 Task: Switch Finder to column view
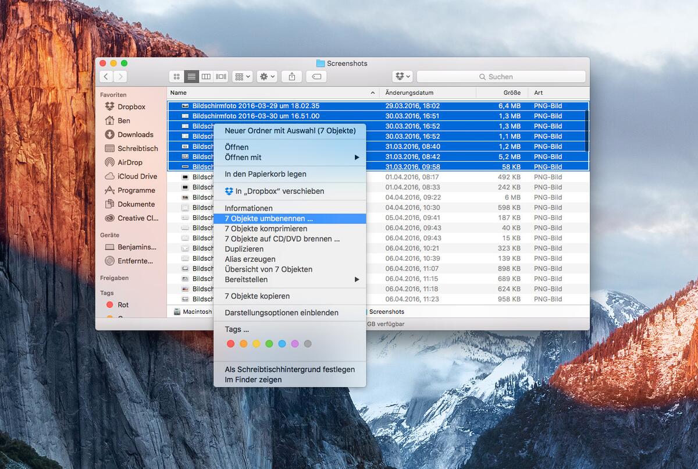(x=206, y=77)
